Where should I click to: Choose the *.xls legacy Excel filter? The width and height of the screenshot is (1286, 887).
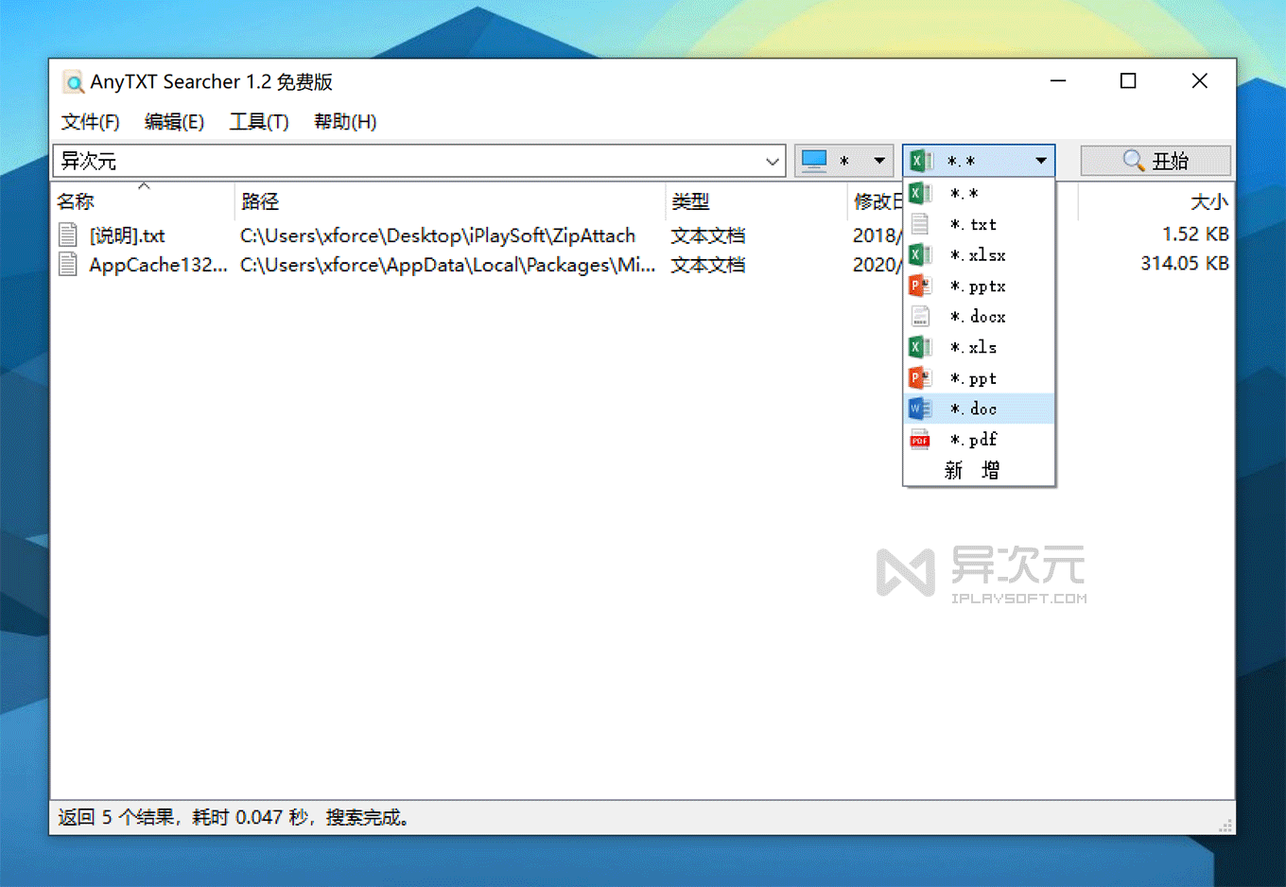tap(973, 347)
